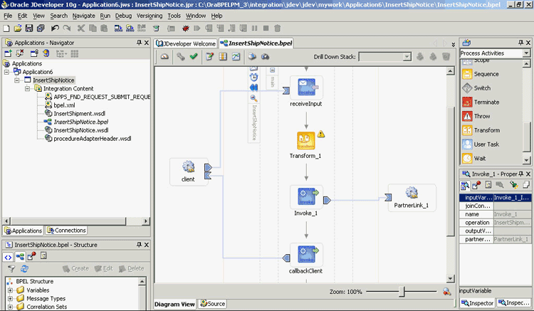Image resolution: width=534 pixels, height=311 pixels.
Task: Collapse the InsertShipNotice project node
Action: [x=16, y=80]
